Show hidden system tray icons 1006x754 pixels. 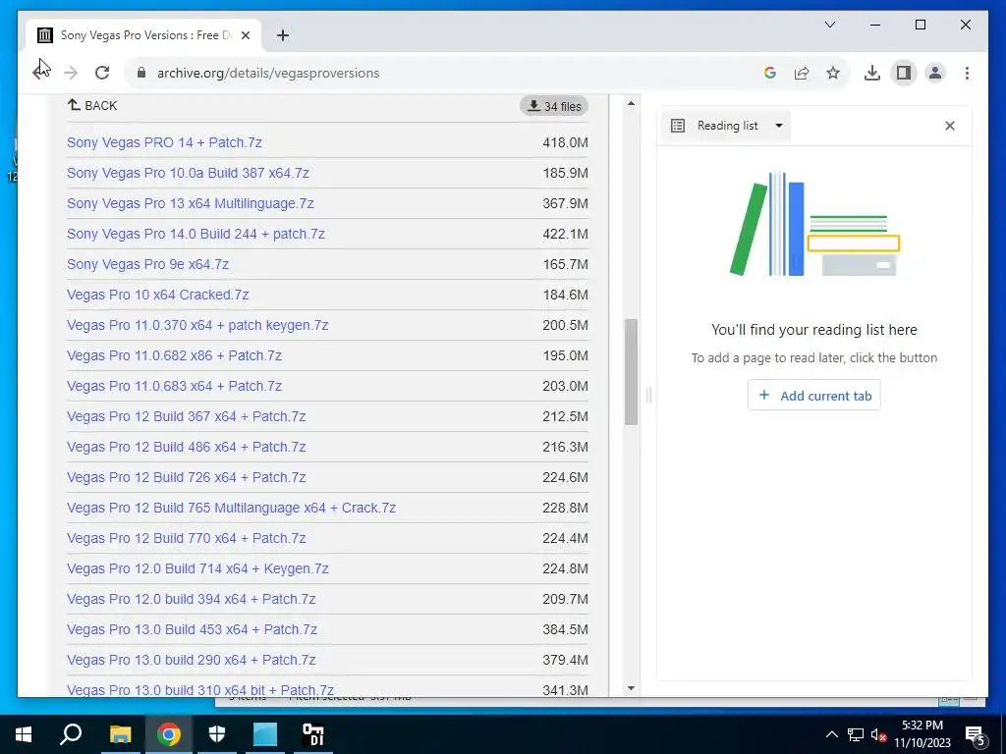pos(831,734)
